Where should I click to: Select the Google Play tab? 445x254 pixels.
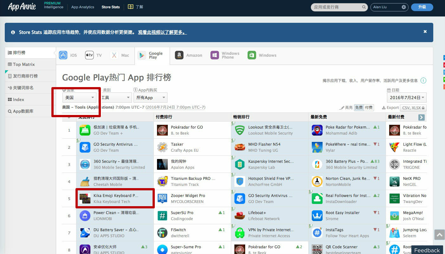tap(152, 55)
